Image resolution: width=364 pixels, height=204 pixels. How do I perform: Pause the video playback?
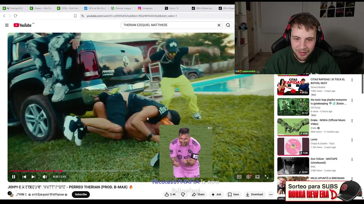coord(13,177)
